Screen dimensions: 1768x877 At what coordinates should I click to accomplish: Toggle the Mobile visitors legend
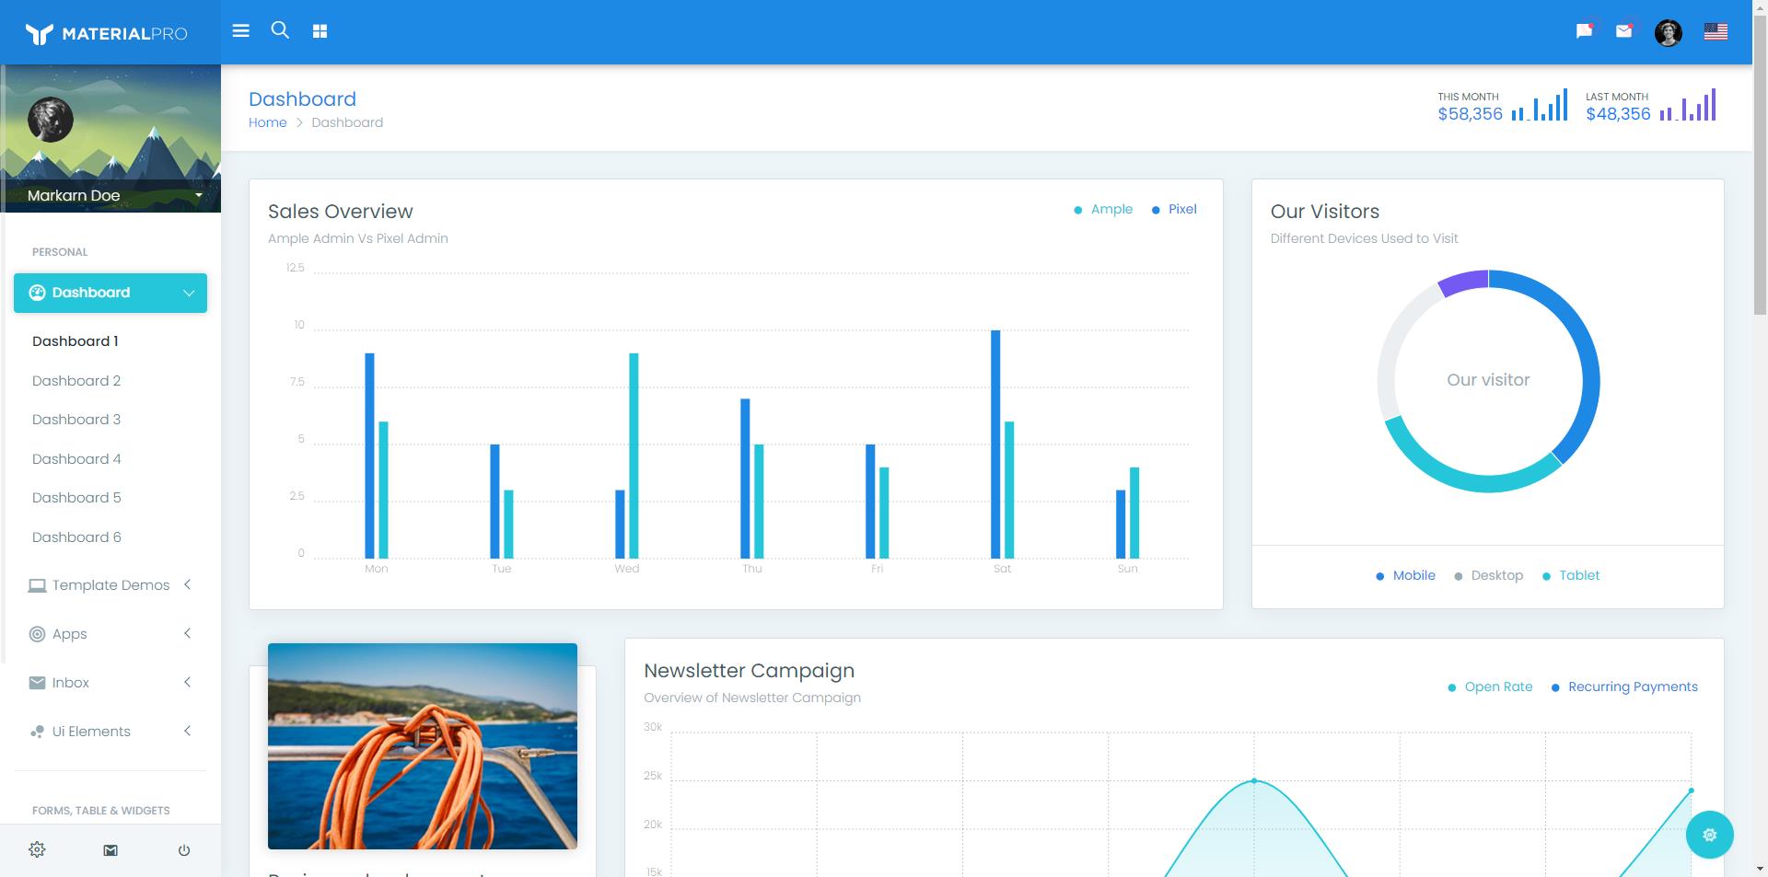[1405, 576]
